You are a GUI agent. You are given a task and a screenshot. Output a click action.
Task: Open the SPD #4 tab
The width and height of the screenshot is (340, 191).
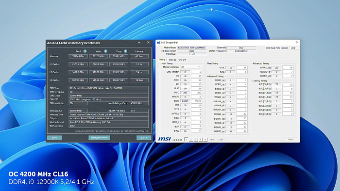click(x=182, y=60)
